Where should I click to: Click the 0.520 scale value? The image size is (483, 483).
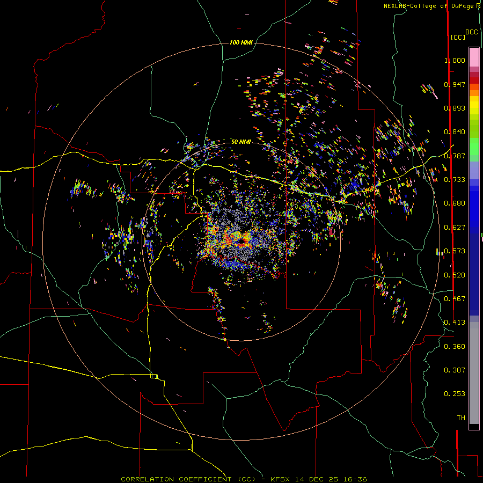tap(455, 275)
